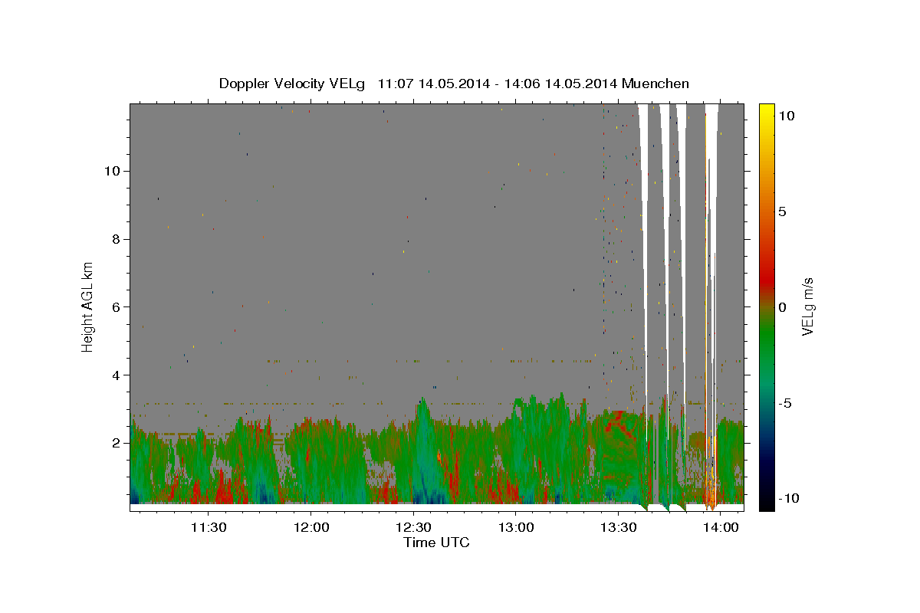The image size is (920, 613).
Task: Click the date range '11:07 14.05.2014' in title
Action: click(x=434, y=84)
